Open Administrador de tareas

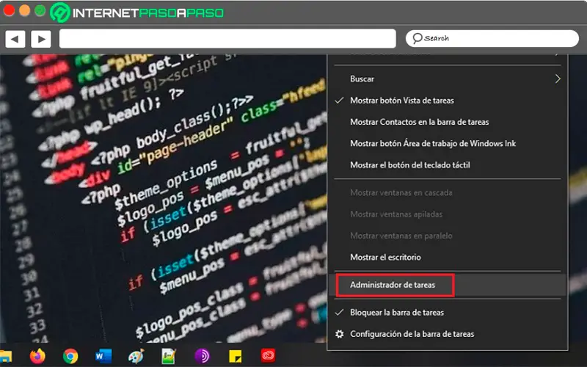(448, 285)
